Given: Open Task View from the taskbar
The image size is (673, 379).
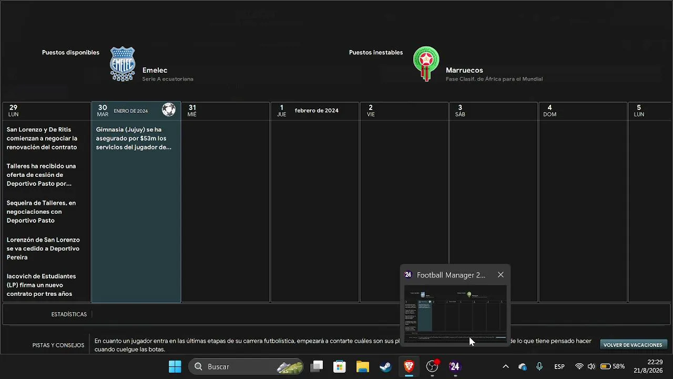Looking at the screenshot, I should click(317, 366).
